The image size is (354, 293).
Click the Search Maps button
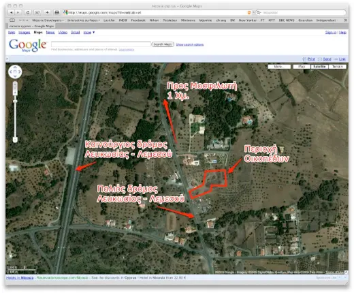click(x=163, y=44)
